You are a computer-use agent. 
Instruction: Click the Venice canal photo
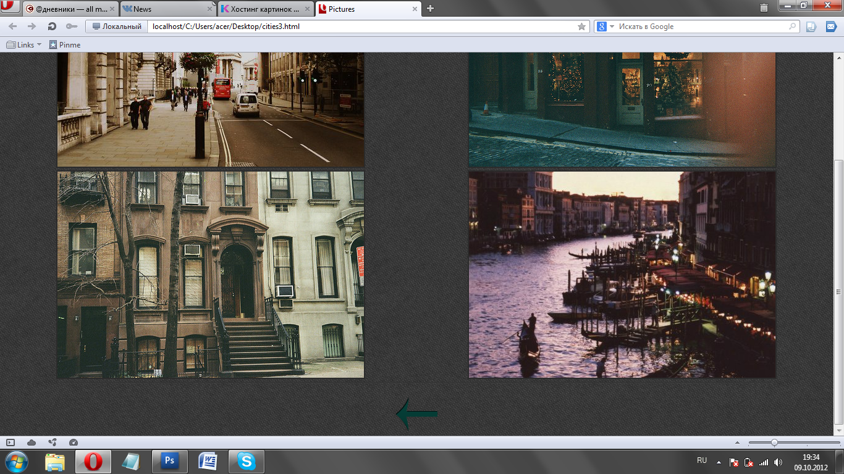(x=622, y=275)
